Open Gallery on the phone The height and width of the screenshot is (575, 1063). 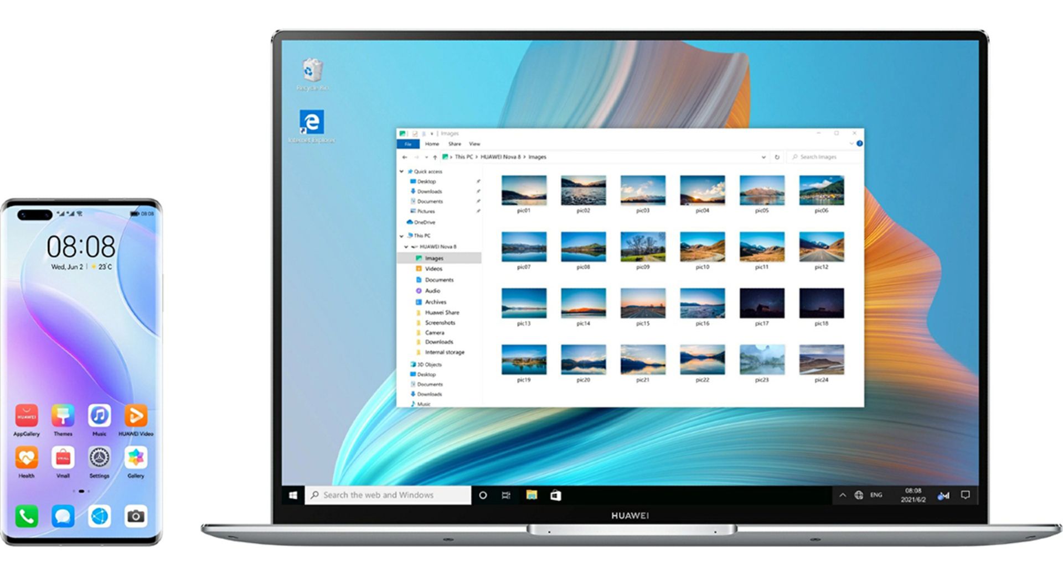(x=136, y=462)
